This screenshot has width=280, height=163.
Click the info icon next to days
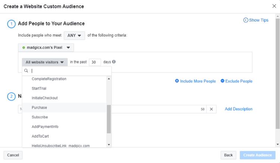(114, 62)
